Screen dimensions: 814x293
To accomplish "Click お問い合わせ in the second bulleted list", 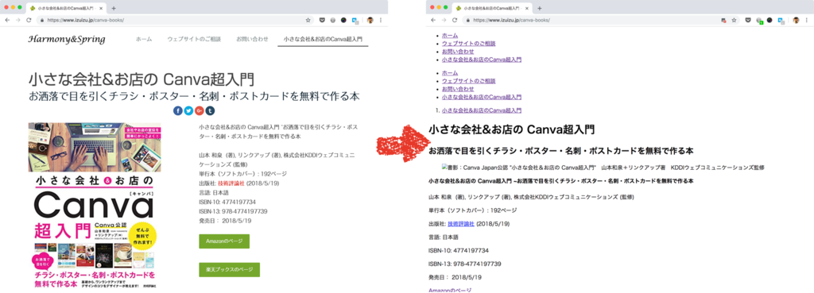I will (x=458, y=89).
